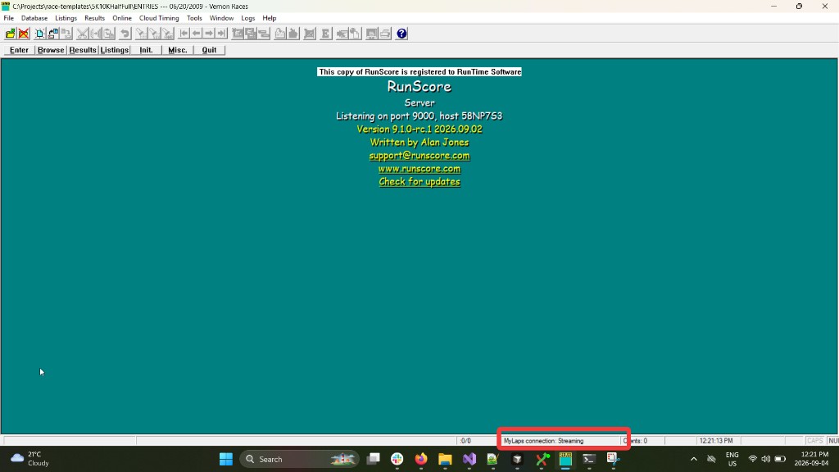The width and height of the screenshot is (839, 472).
Task: Click the greyed-out scissors cut icon
Action: tap(83, 34)
